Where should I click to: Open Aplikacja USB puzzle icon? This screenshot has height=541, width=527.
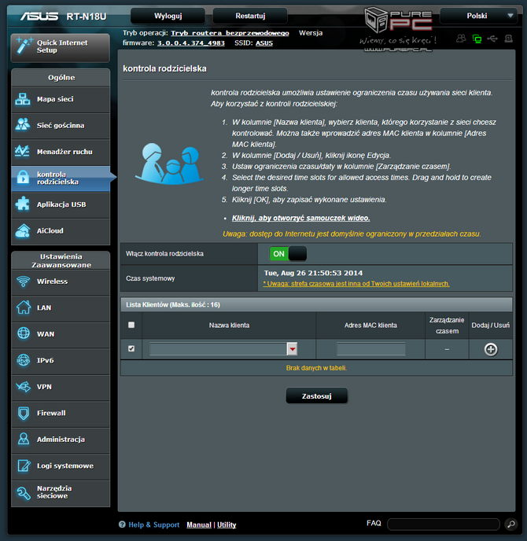pyautogui.click(x=23, y=204)
